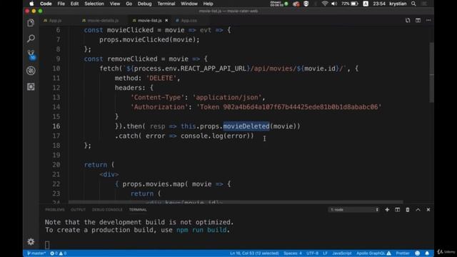Viewport: 457px width, 257px height.
Task: Change file encoding UTF-8
Action: click(x=312, y=253)
